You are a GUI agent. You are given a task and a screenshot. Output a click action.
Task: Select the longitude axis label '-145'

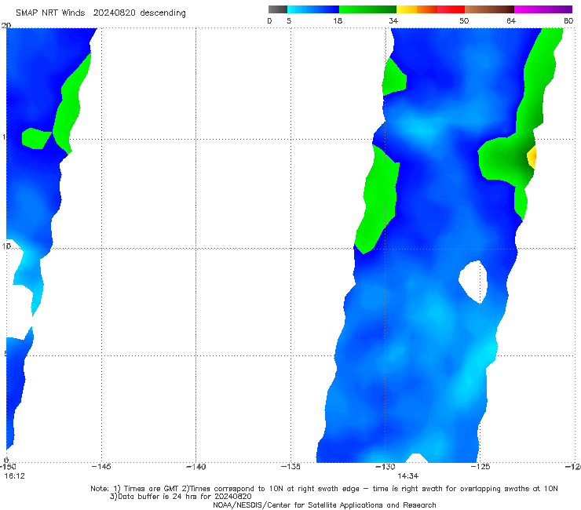[x=101, y=467]
